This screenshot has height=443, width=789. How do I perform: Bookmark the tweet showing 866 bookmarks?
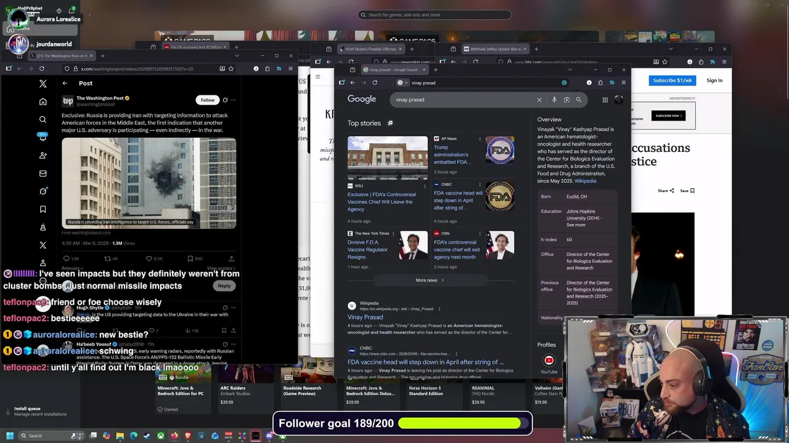[x=190, y=259]
